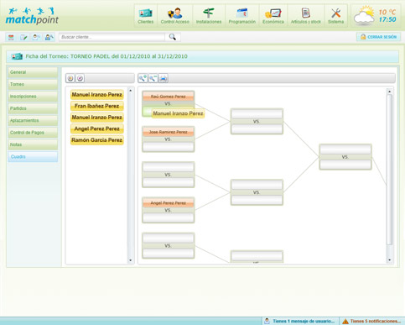Click the Buscar cliente search field
This screenshot has width=405, height=325.
112,37
